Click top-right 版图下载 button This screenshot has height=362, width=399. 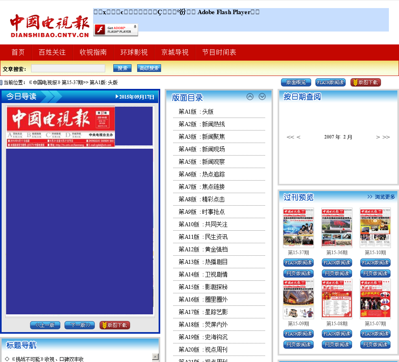pos(365,82)
